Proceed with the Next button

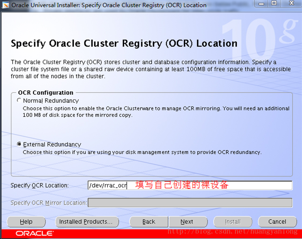tap(188, 222)
